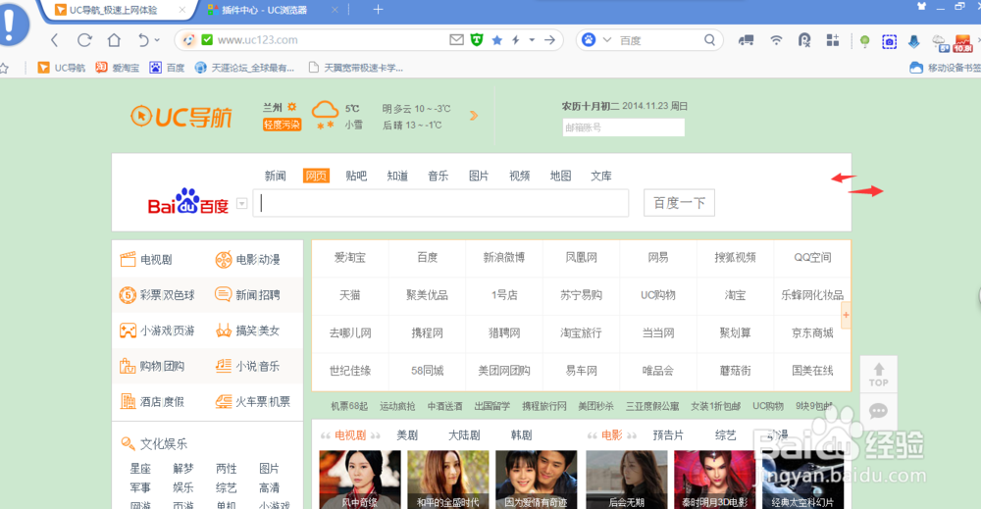Close the 插件中心 browser tab
This screenshot has width=981, height=509.
pyautogui.click(x=335, y=10)
